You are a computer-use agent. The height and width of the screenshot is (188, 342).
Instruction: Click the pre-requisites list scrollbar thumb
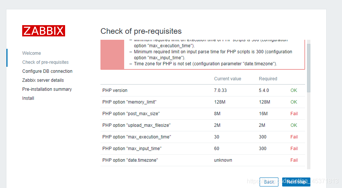(309, 68)
